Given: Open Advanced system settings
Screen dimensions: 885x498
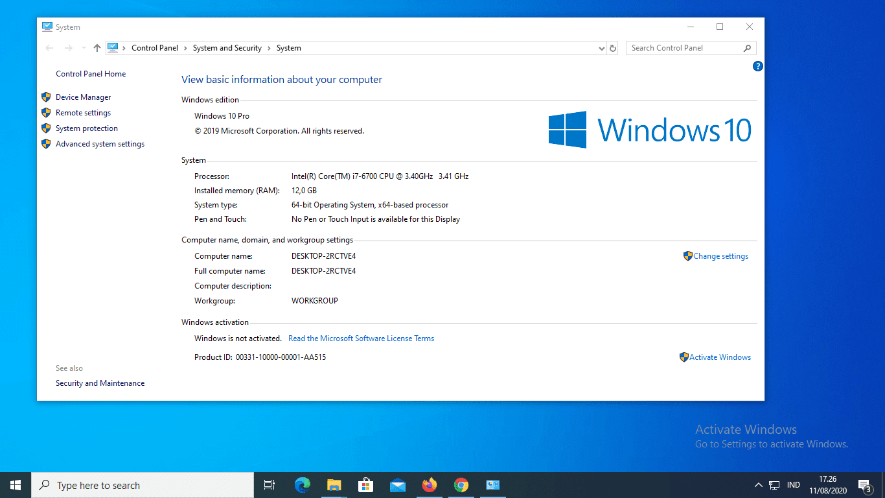Looking at the screenshot, I should point(100,144).
